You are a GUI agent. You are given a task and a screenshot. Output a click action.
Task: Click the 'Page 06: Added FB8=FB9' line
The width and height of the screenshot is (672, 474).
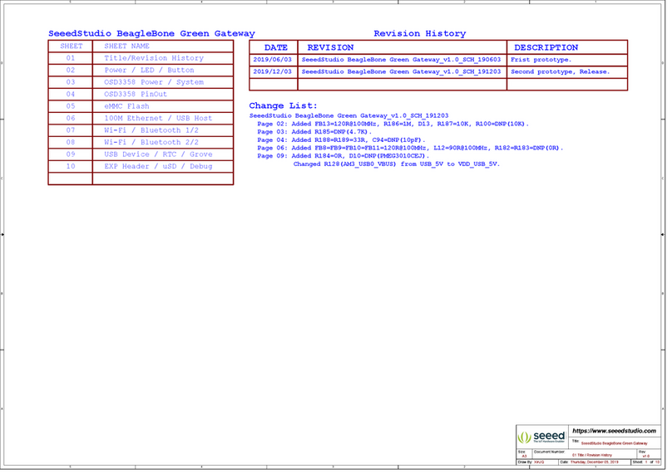(410, 148)
